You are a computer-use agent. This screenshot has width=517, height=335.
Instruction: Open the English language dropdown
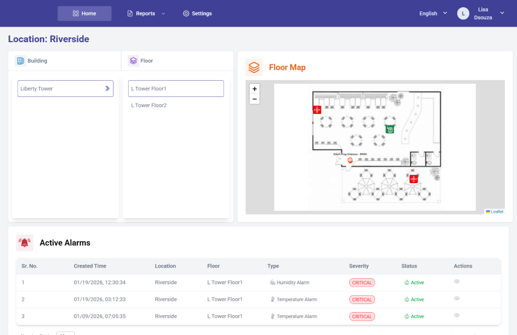click(x=433, y=13)
